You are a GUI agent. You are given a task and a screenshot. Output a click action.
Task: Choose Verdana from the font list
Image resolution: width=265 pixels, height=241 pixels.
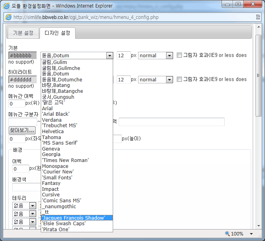click(77, 120)
